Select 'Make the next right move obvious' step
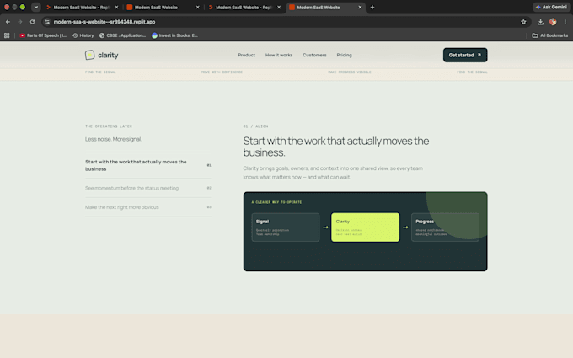 tap(148, 207)
